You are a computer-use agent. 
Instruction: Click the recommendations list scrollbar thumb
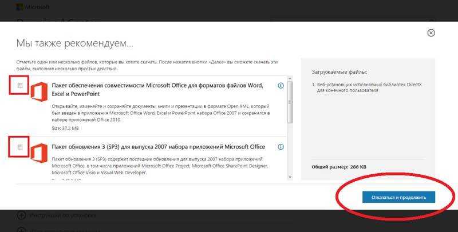click(x=290, y=102)
